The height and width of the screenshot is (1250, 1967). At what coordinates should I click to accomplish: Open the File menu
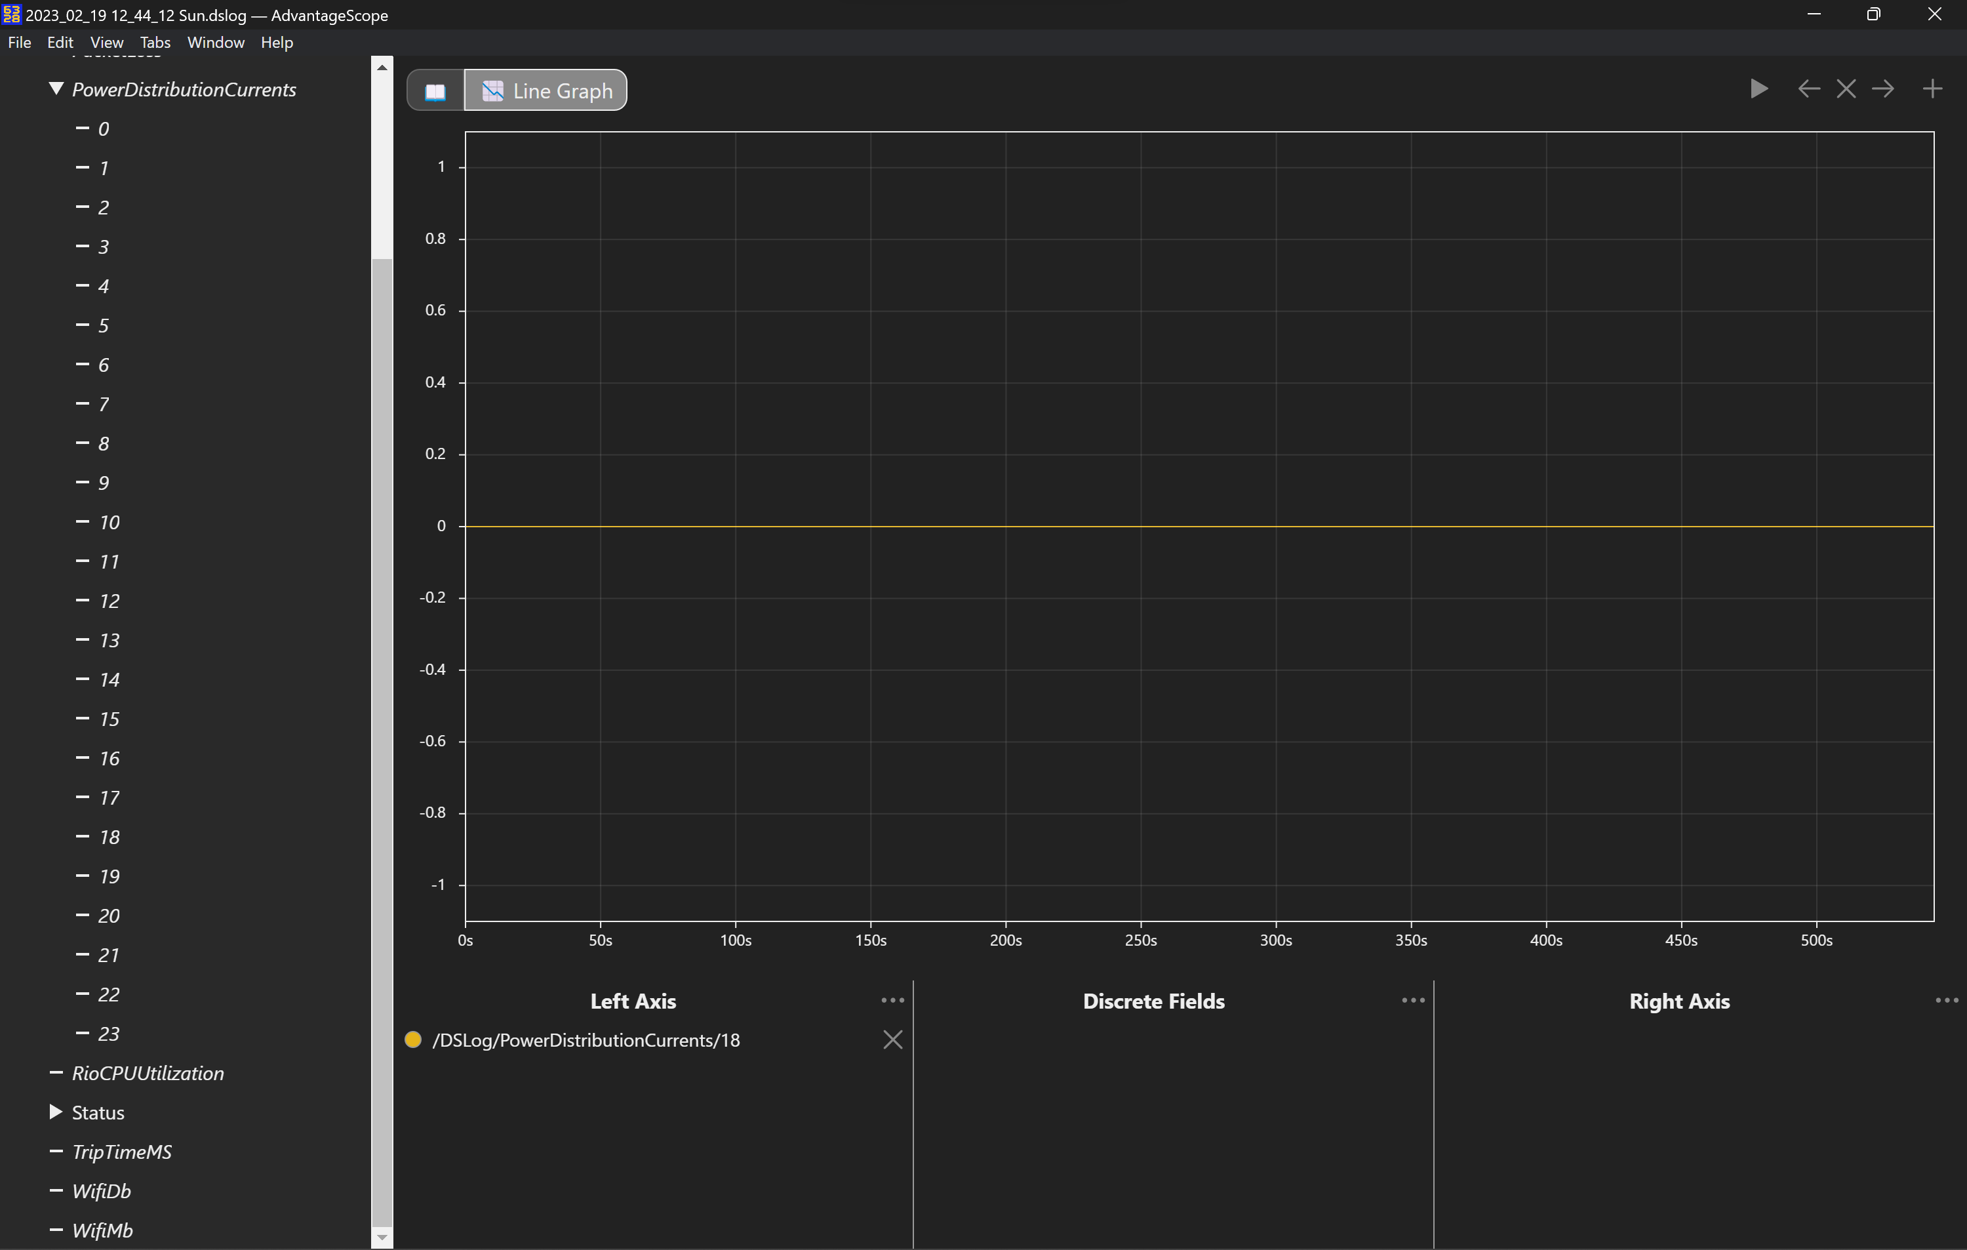point(19,42)
